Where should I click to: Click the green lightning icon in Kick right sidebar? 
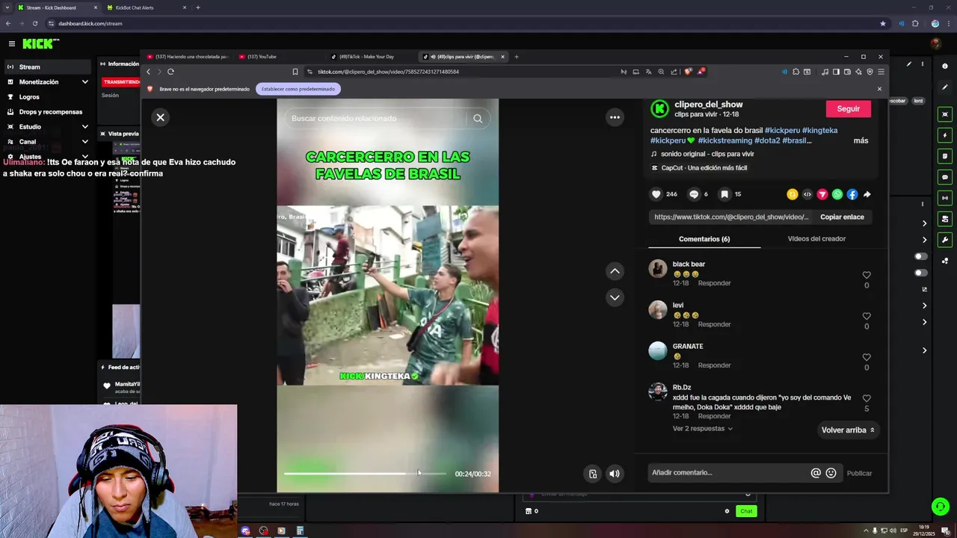[x=945, y=135]
